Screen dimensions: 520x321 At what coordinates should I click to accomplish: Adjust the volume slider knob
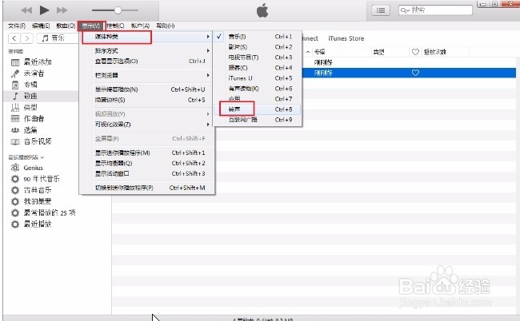point(118,10)
